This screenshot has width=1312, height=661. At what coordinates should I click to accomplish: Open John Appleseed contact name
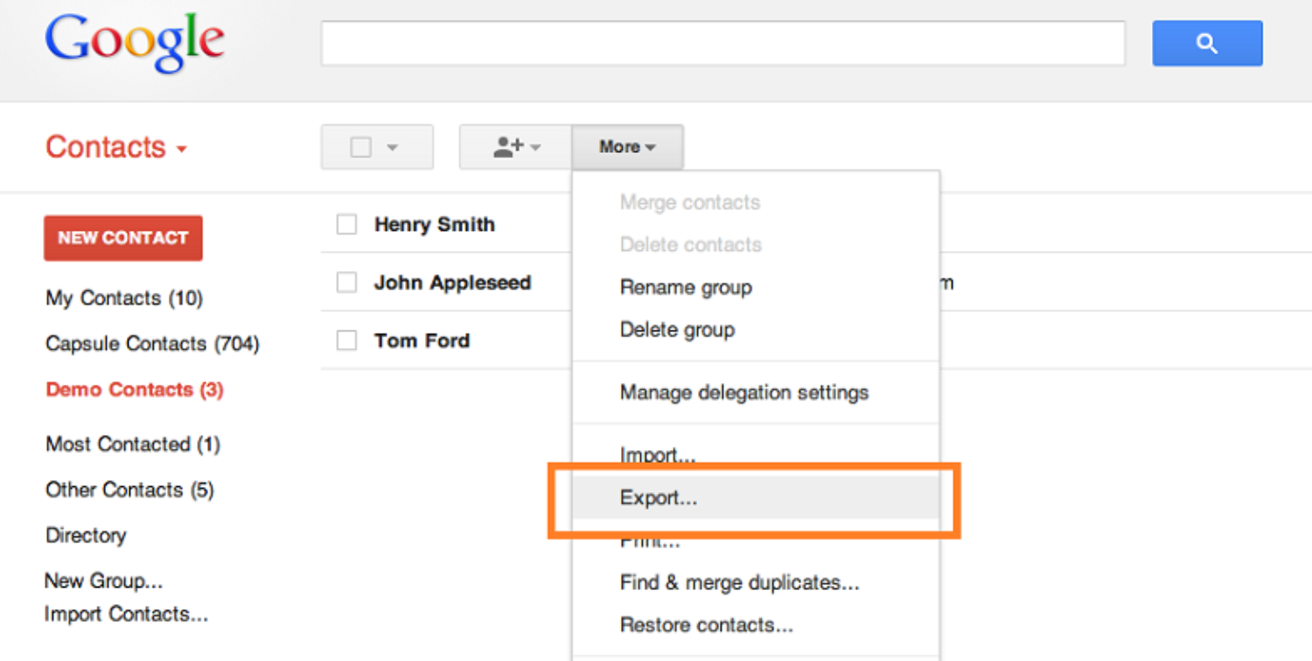click(452, 282)
